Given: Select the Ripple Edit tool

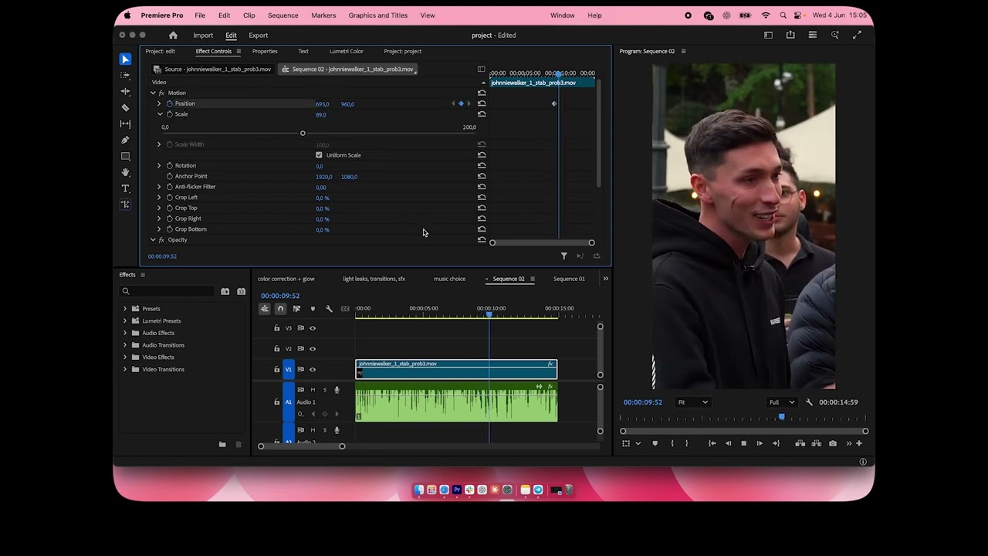Looking at the screenshot, I should [125, 92].
